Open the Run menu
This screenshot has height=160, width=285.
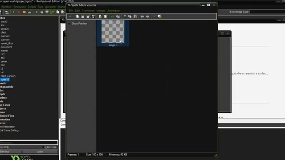(x=41, y=7)
